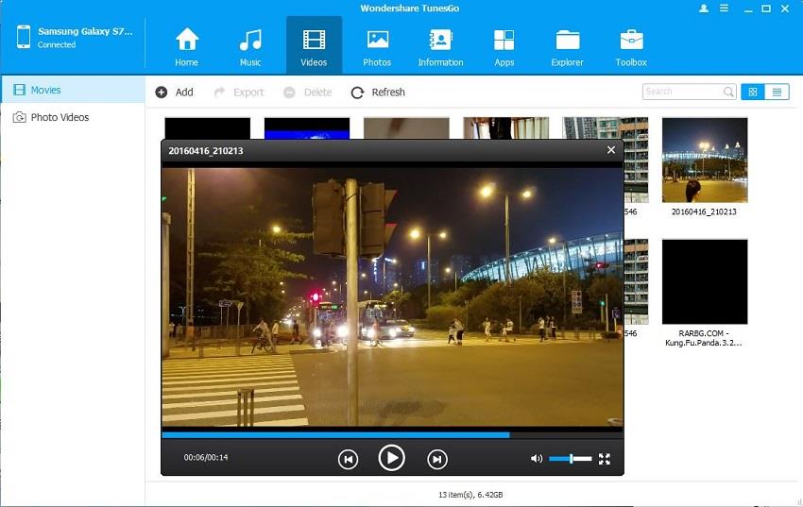Adjust the player volume slider

571,459
